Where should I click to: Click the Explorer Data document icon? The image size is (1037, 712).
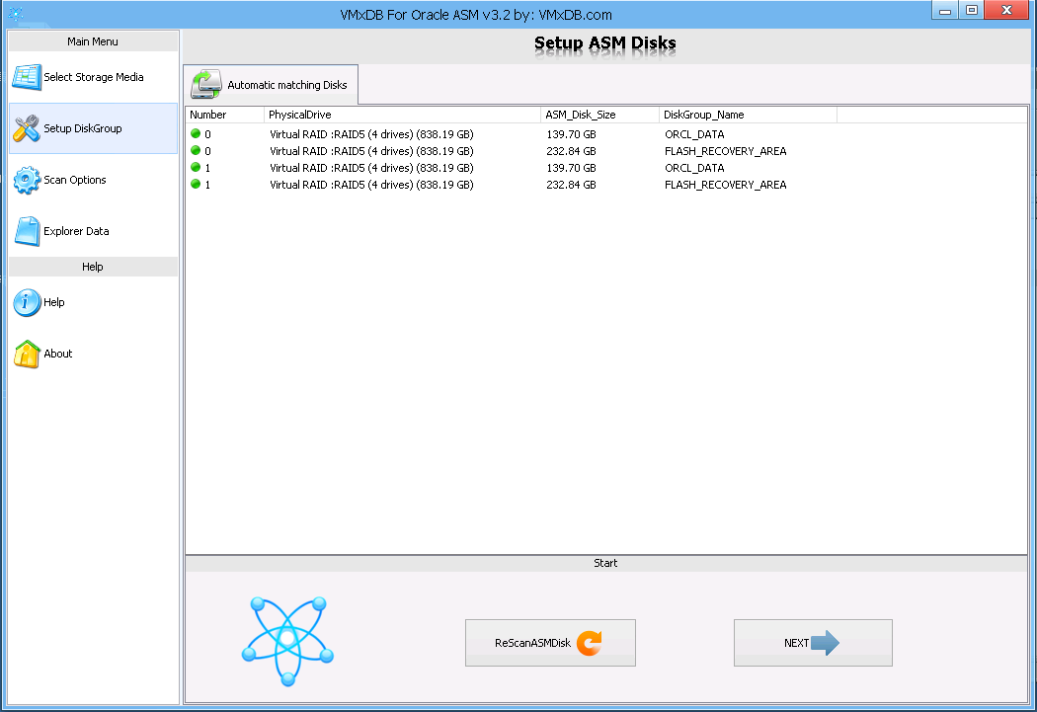point(27,231)
